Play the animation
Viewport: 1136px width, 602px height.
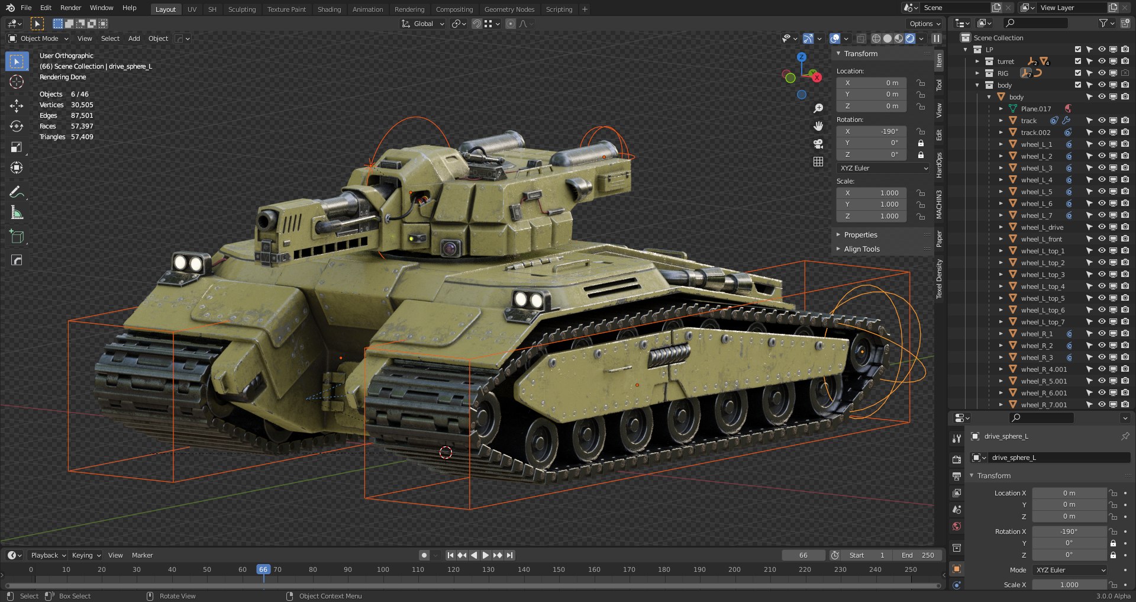pos(485,555)
